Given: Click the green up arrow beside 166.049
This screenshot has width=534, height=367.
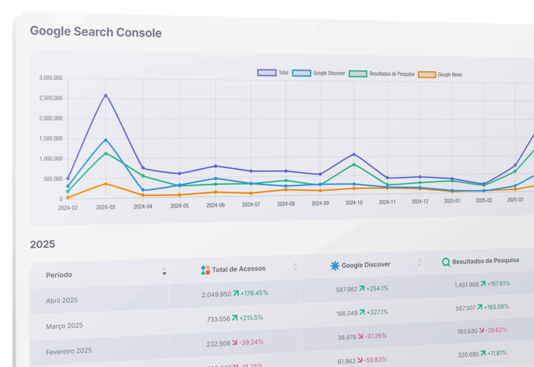Looking at the screenshot, I should tap(362, 313).
